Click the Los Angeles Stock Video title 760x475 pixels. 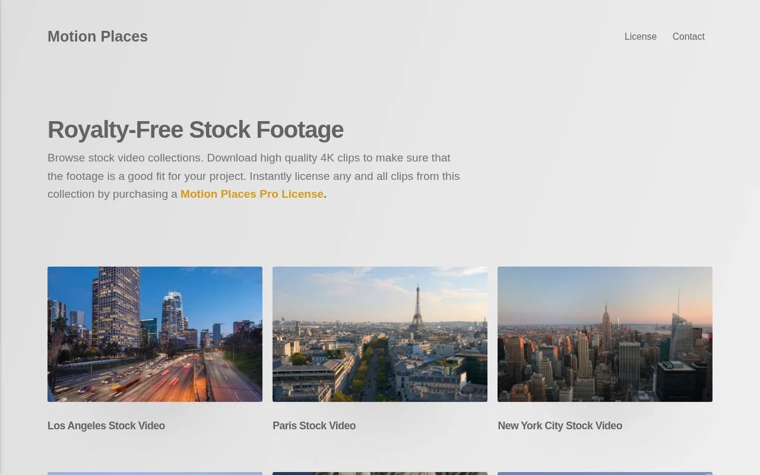pyautogui.click(x=106, y=426)
